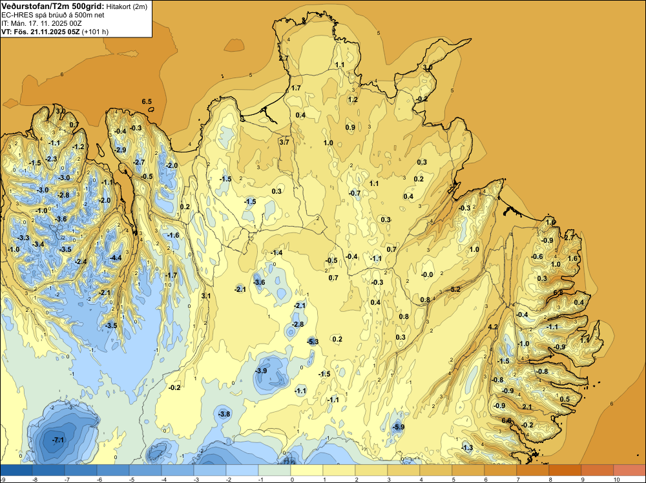Click the '-0.0' temperature value
Image resolution: width=646 pixels, height=483 pixels.
[427, 274]
